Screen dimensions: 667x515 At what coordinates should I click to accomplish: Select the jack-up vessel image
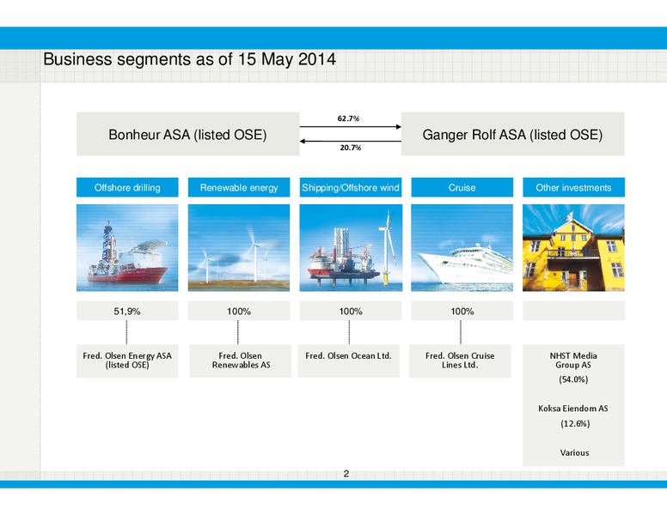[x=351, y=248]
